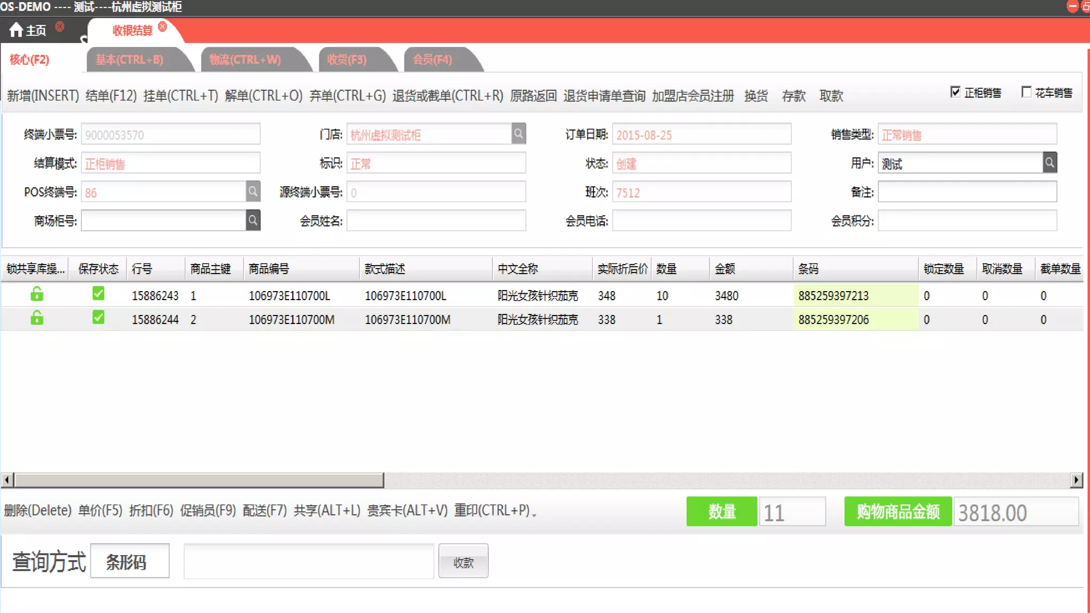Click the POS终端号 search icon
Image resolution: width=1090 pixels, height=613 pixels.
[253, 192]
